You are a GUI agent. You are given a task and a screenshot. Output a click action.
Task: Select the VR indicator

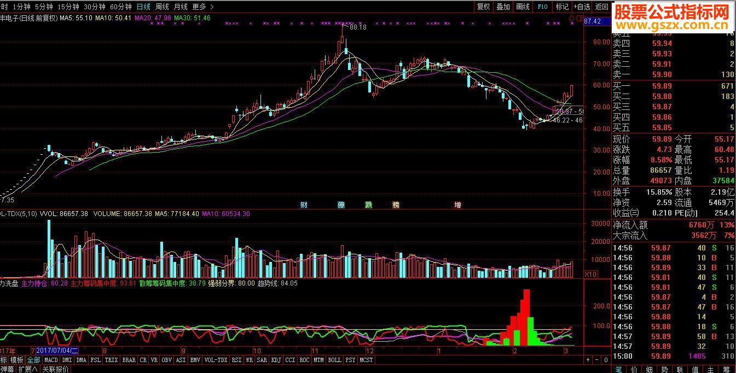(154, 360)
